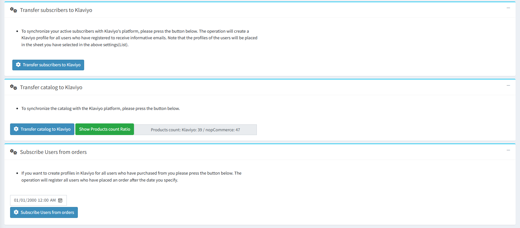The height and width of the screenshot is (228, 520).
Task: Click the 'To synchronize your active subscribers' paragraph
Action: tap(139, 38)
